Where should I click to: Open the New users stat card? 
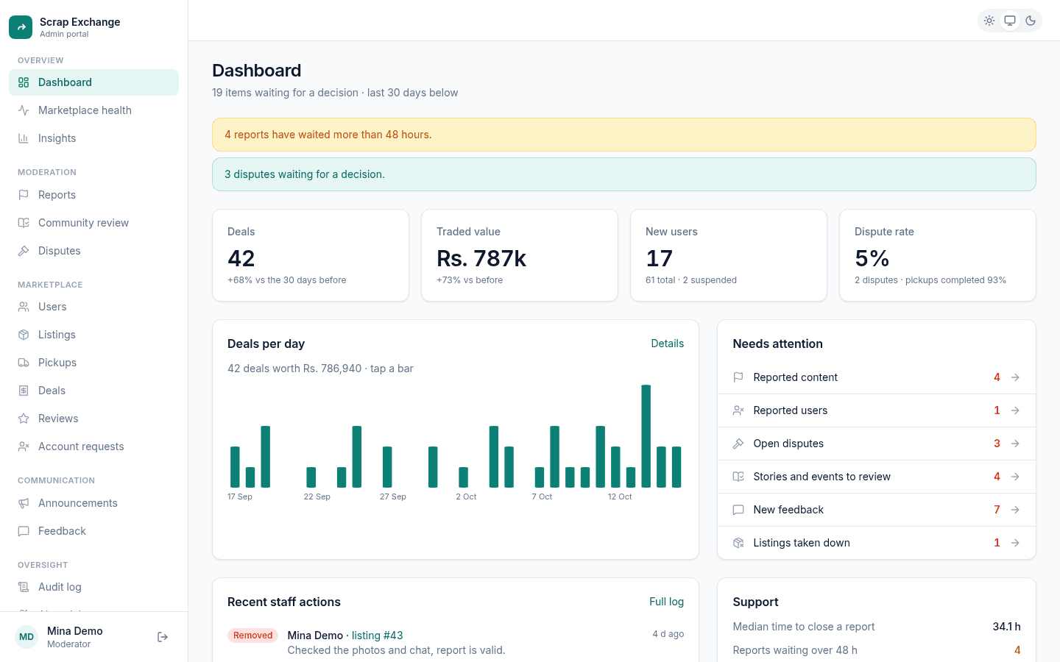(729, 255)
